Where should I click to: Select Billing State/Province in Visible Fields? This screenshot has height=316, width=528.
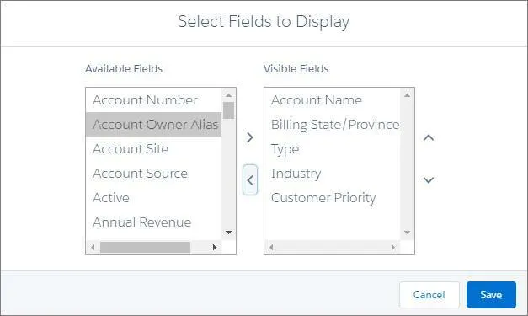(x=333, y=125)
